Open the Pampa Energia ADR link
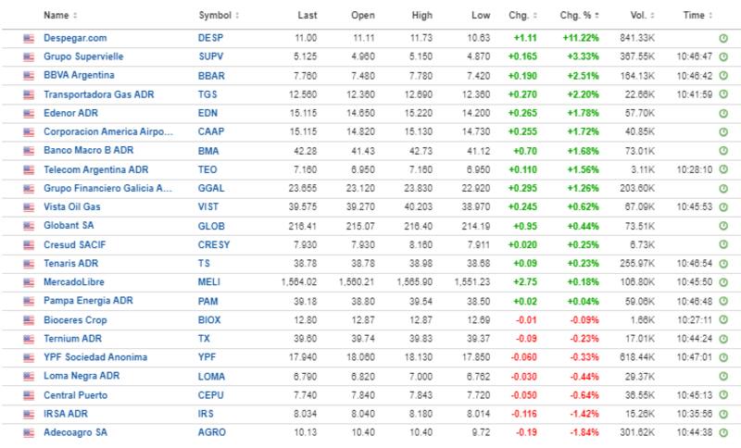 (x=88, y=300)
